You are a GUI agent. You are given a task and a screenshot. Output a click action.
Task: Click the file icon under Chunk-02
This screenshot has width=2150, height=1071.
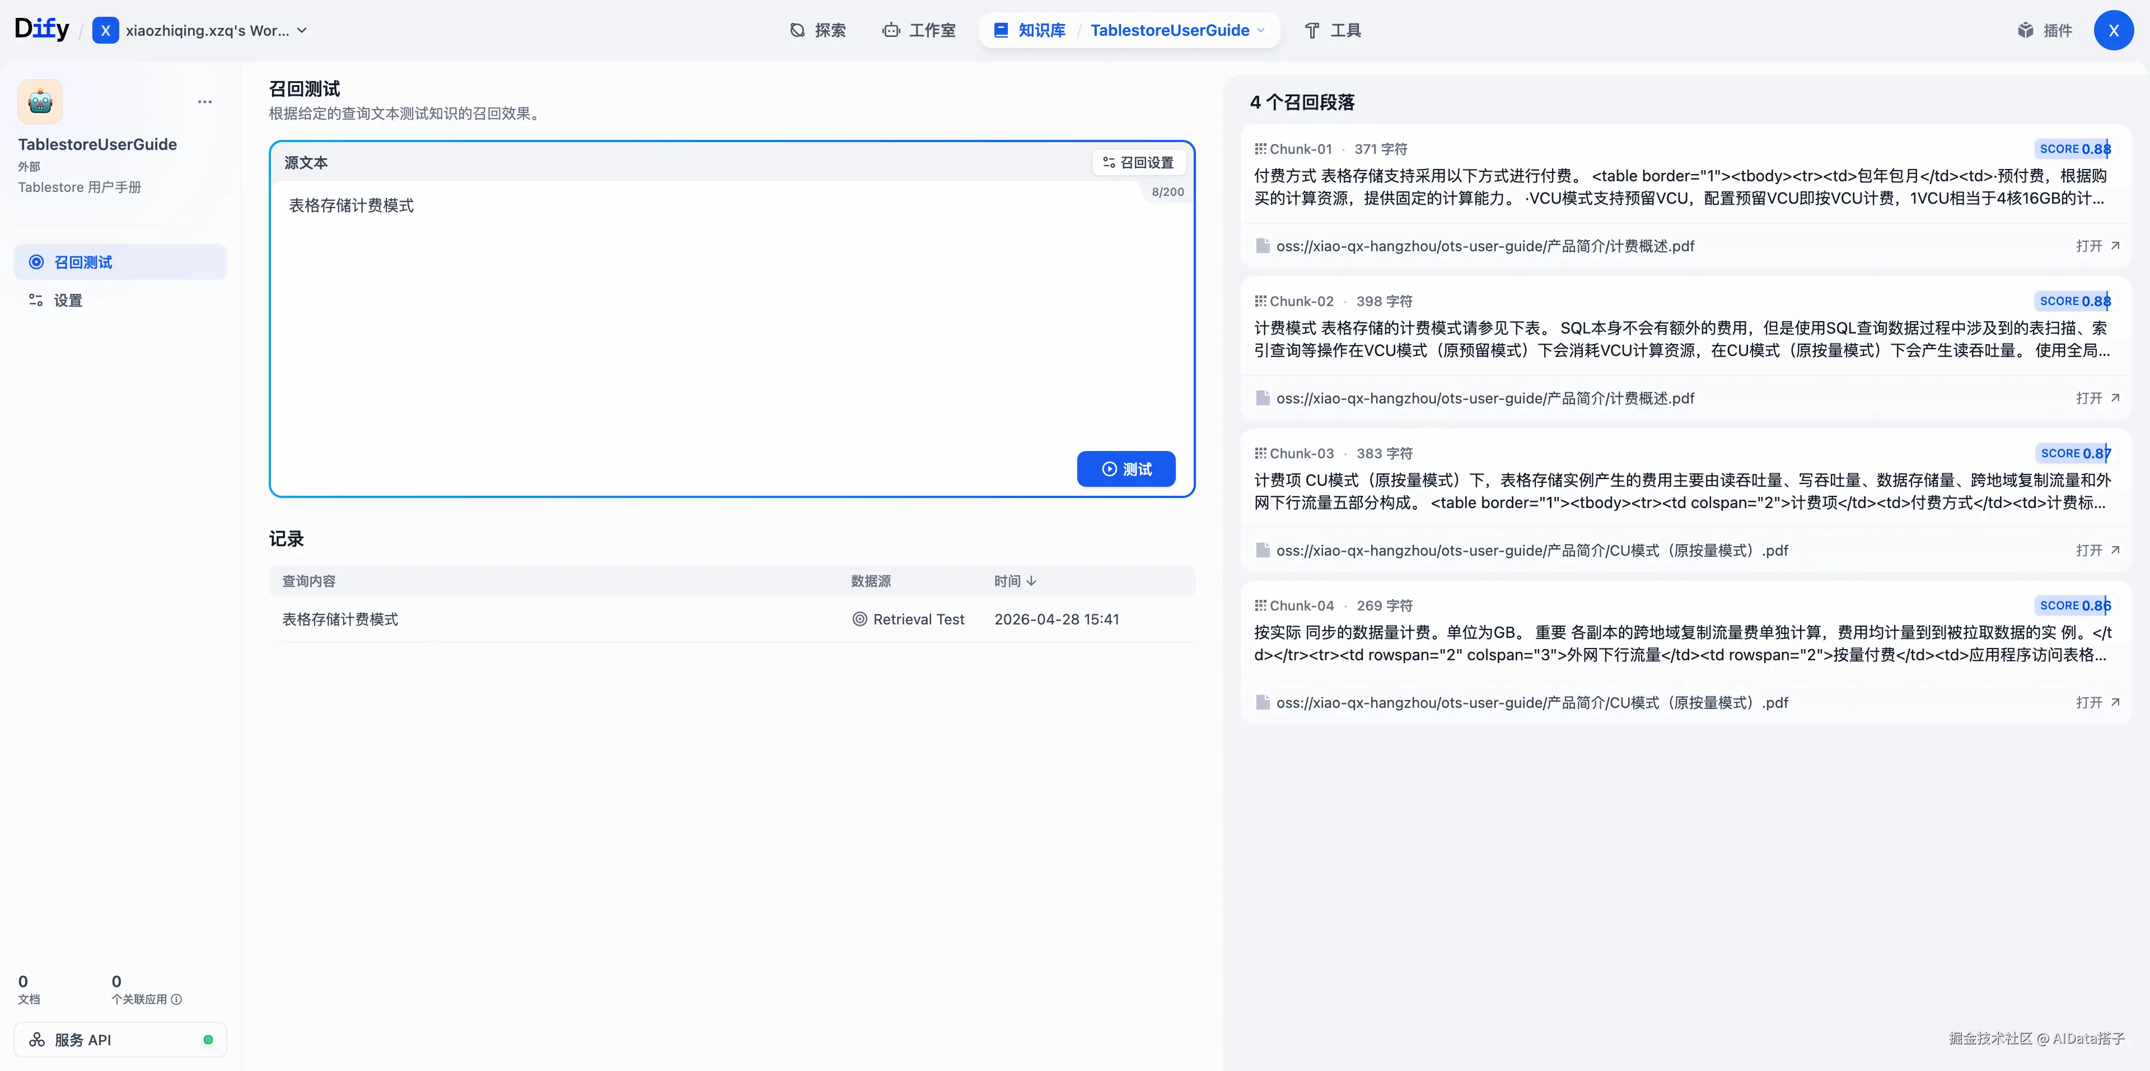click(1263, 398)
